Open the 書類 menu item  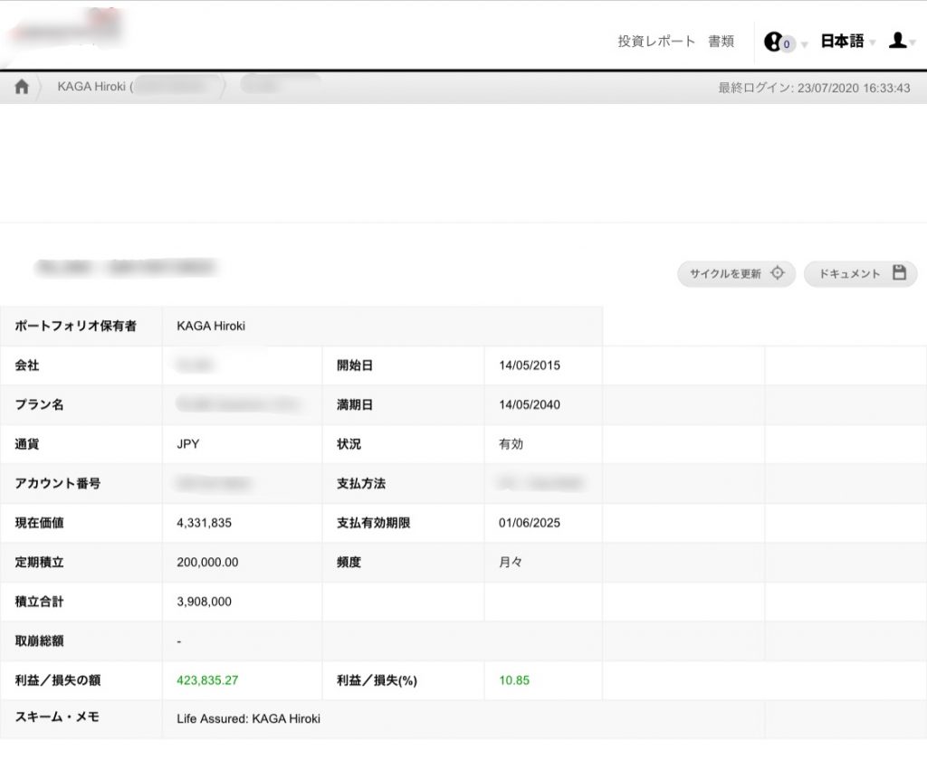pos(721,42)
